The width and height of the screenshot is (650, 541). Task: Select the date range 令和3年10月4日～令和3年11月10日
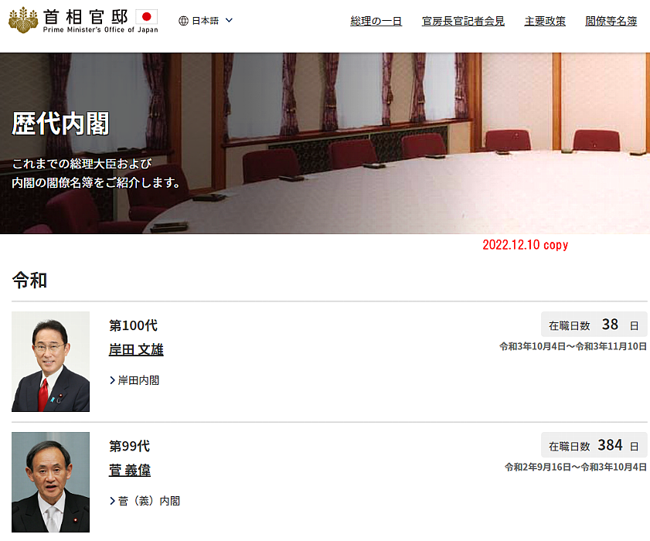[573, 346]
